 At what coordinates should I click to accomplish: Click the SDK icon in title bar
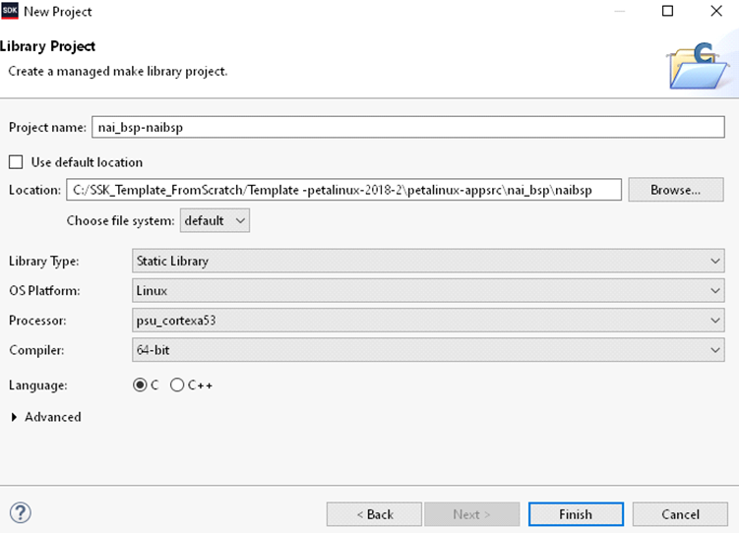click(x=10, y=12)
